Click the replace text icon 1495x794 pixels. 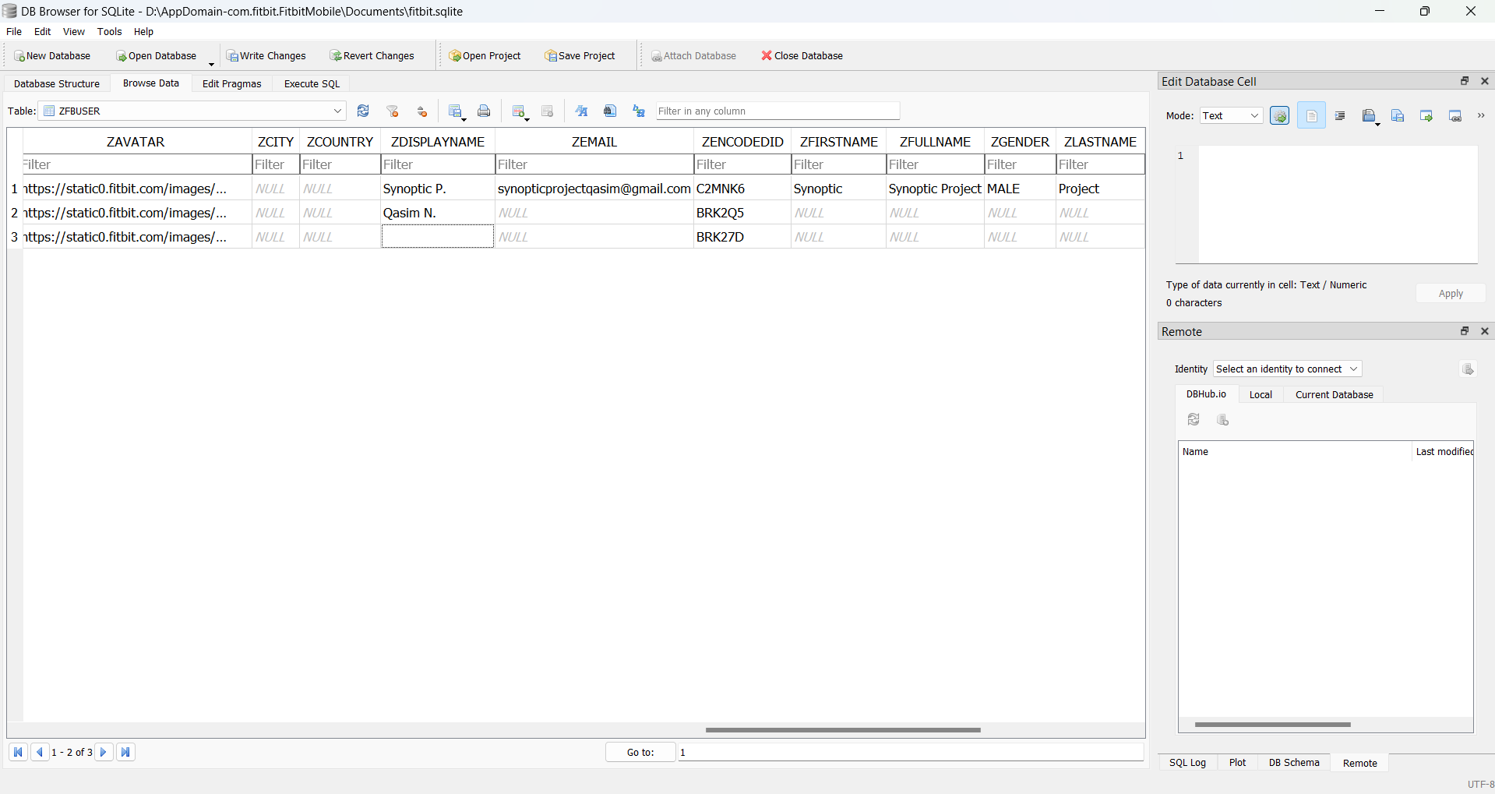click(639, 111)
